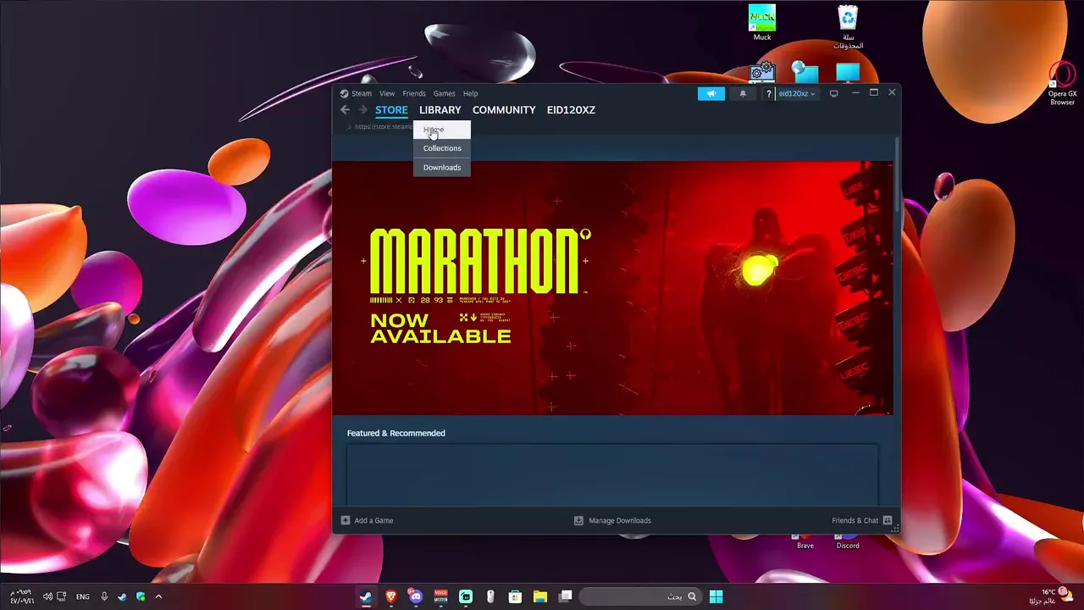Open Microsoft Store from the taskbar

(x=515, y=596)
